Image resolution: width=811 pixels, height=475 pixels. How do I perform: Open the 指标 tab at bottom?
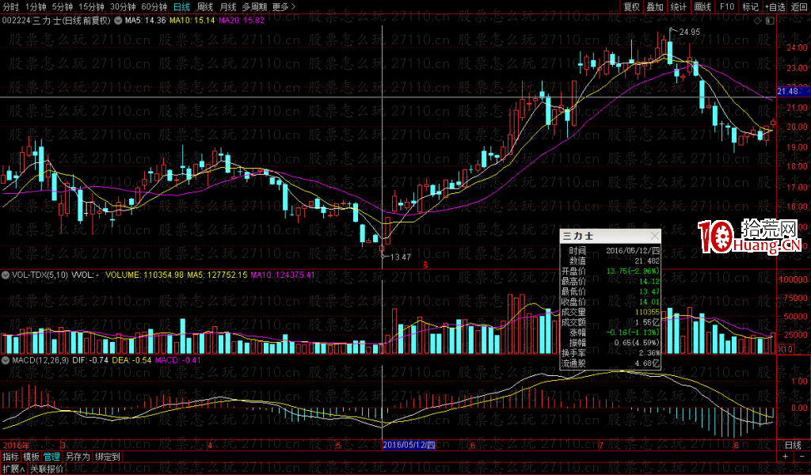10,457
